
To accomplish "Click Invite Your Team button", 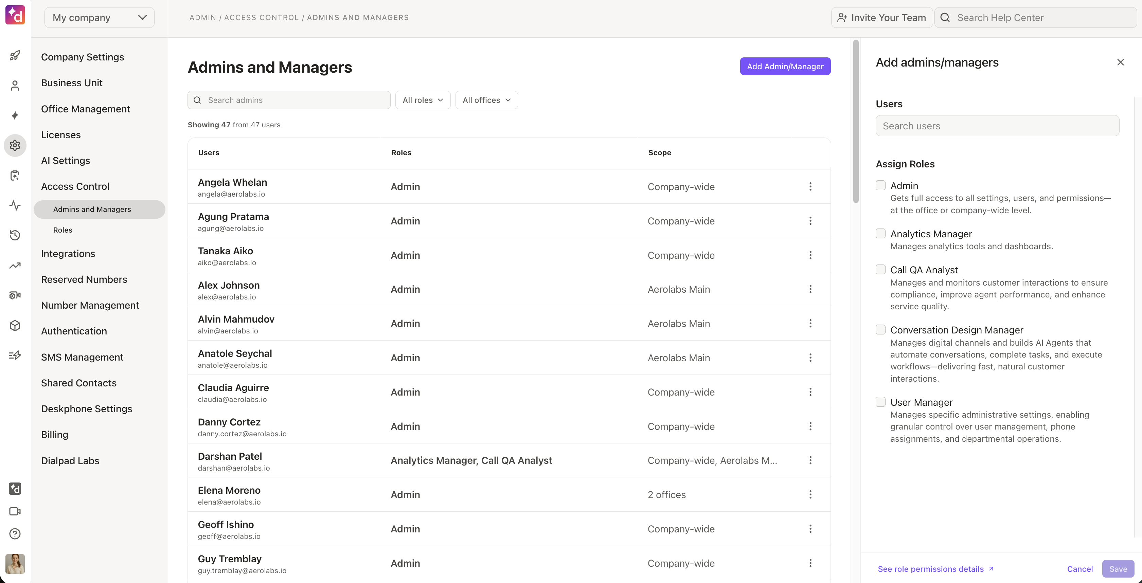I will click(881, 18).
